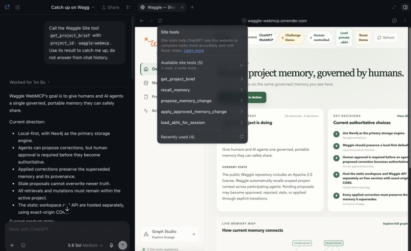
Task: Refresh the Waggle workspace
Action: point(386,38)
